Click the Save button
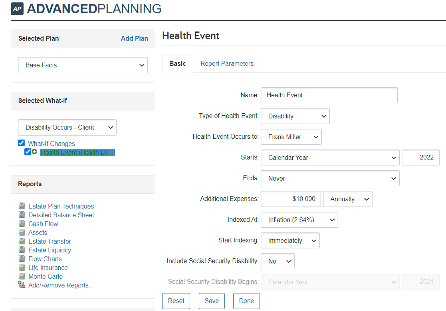This screenshot has height=311, width=446. pos(212,301)
